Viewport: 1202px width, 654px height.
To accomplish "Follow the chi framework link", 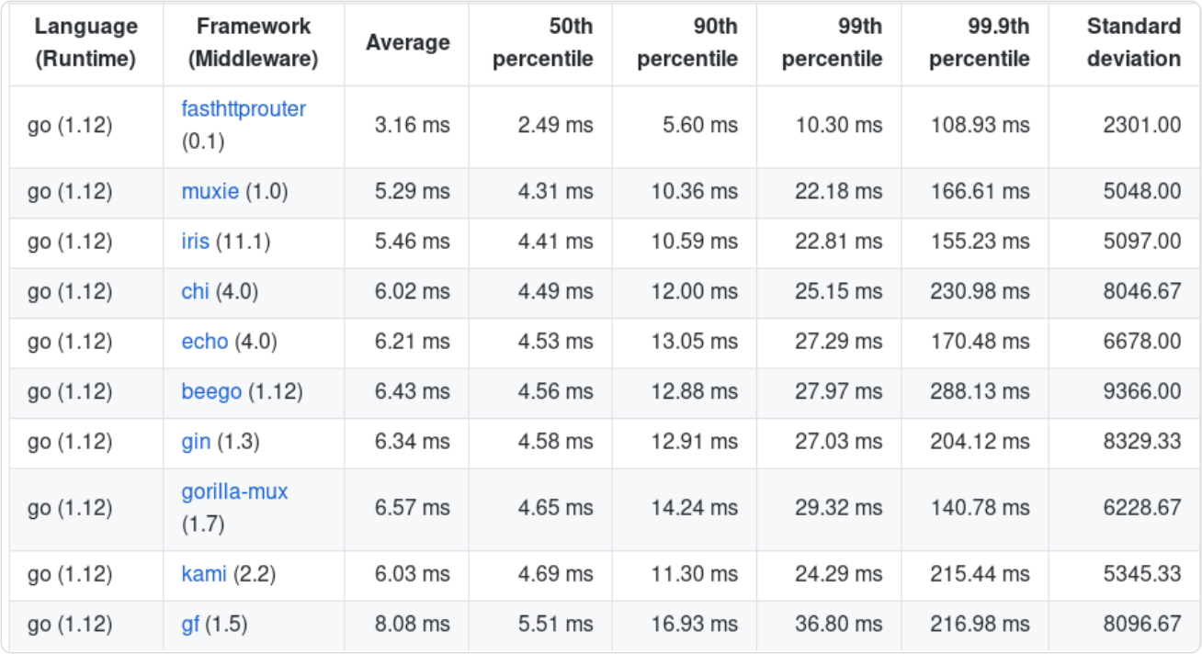I will pyautogui.click(x=195, y=292).
